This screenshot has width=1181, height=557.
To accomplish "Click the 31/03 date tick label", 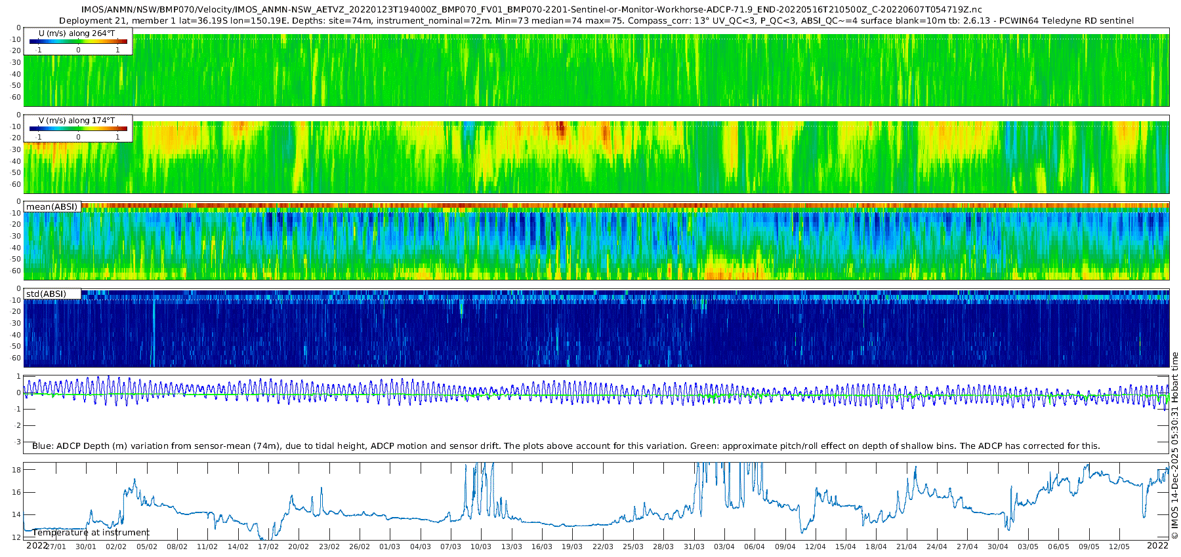I will (x=694, y=547).
